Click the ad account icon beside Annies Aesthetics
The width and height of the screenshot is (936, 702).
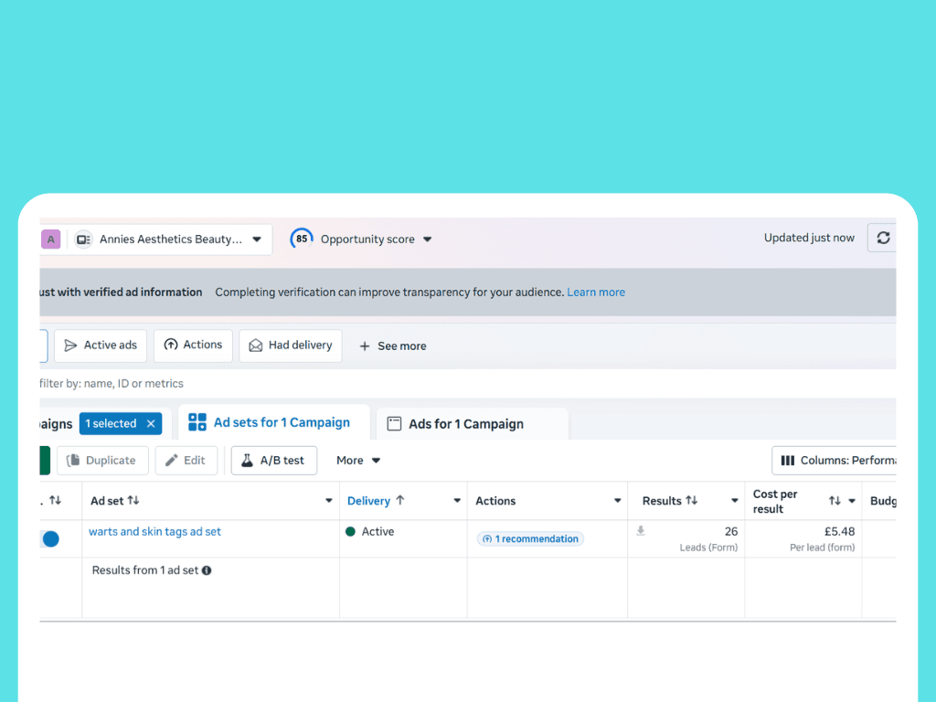click(x=83, y=239)
